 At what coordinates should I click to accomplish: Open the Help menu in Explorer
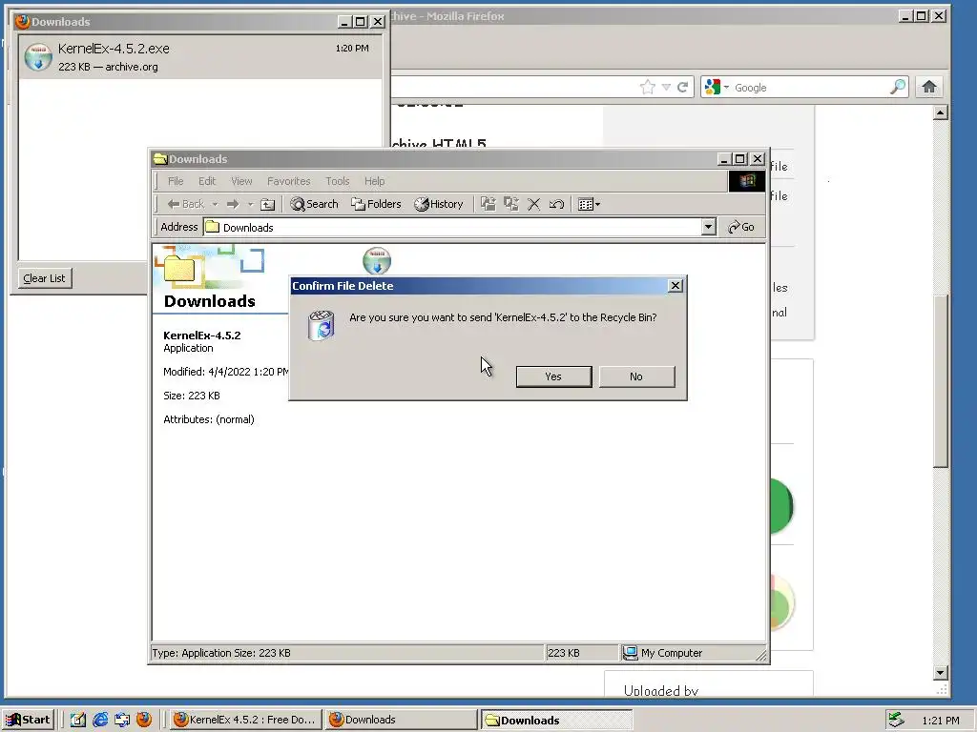(374, 181)
